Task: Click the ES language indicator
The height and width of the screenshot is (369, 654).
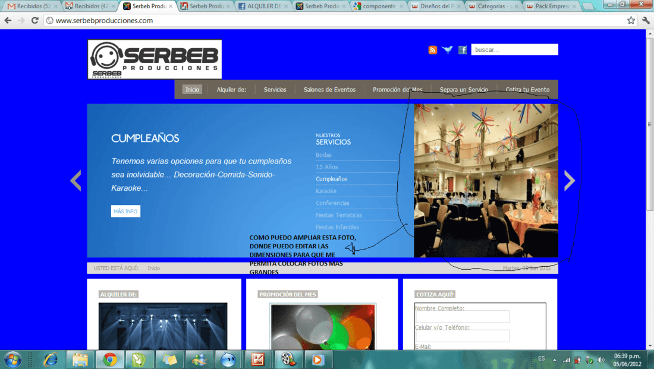Action: click(x=542, y=358)
